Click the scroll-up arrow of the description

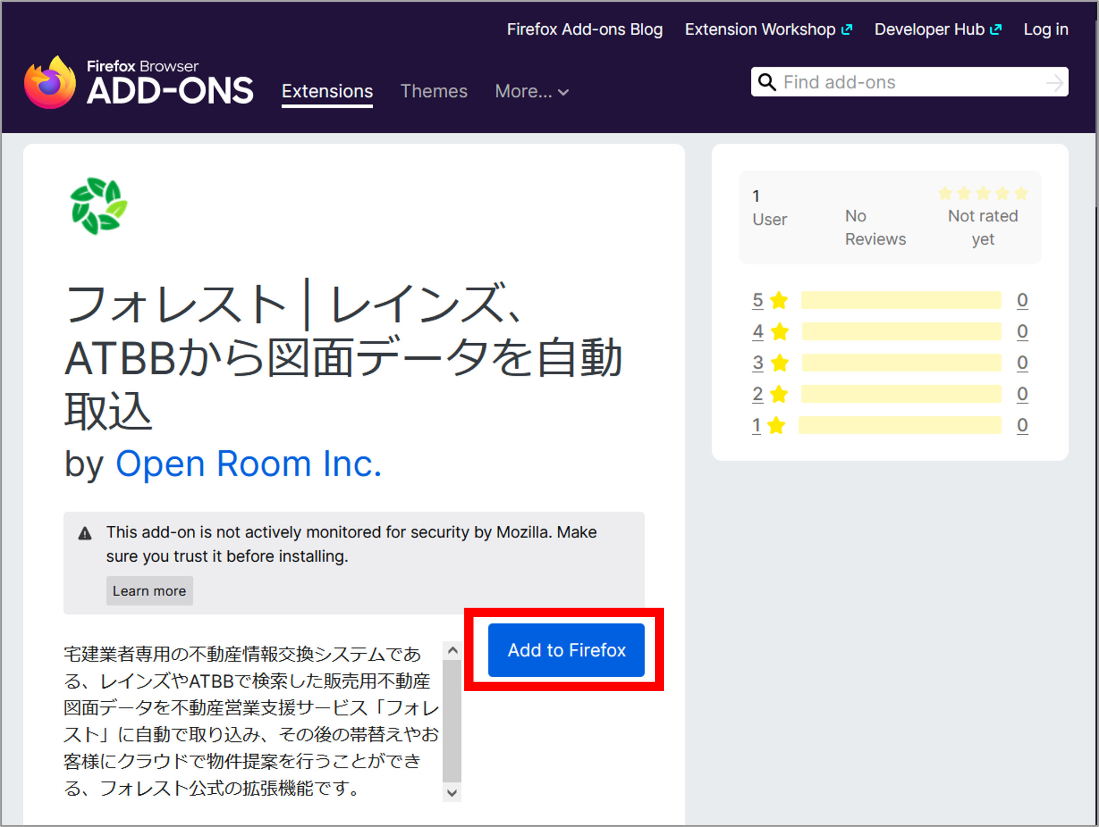(x=452, y=650)
